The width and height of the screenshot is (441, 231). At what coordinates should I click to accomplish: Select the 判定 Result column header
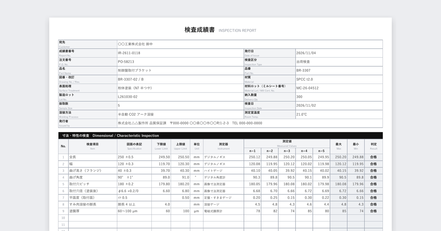pyautogui.click(x=374, y=146)
